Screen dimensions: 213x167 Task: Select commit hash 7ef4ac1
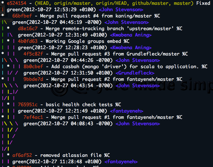pyautogui.click(x=33, y=117)
